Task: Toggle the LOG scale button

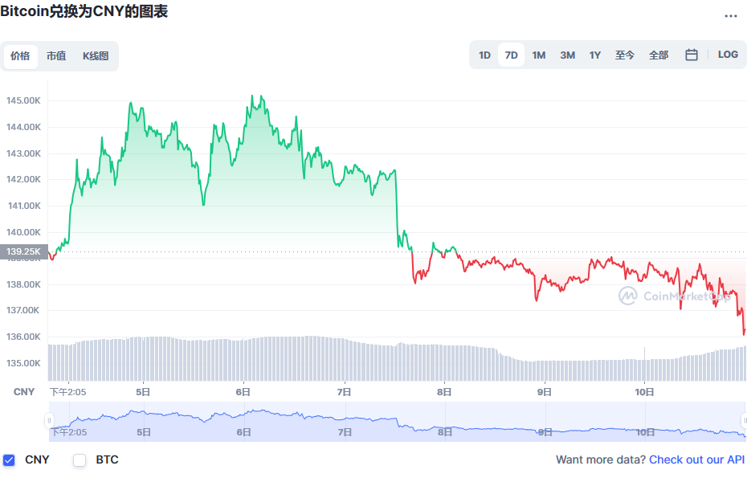Action: (728, 55)
